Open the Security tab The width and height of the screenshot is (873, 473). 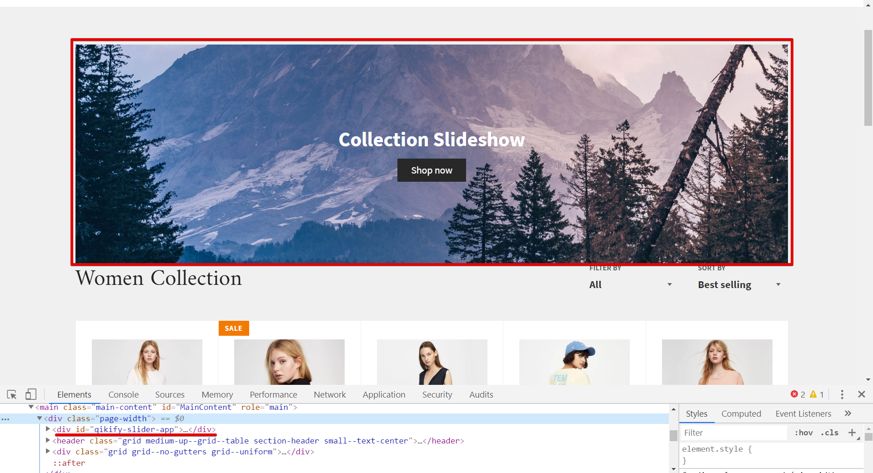[x=437, y=395]
